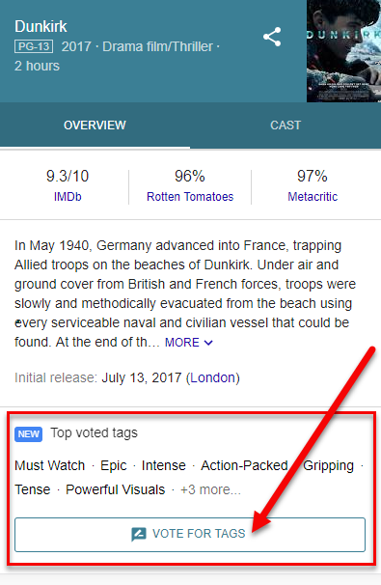Select the Epic tag
Image resolution: width=381 pixels, height=585 pixels.
click(x=113, y=466)
